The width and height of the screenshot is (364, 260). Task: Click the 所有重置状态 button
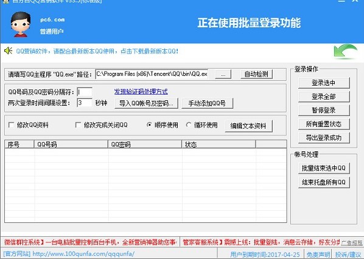click(324, 124)
